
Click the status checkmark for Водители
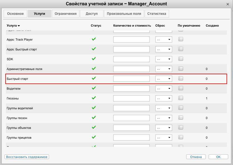[94, 88]
